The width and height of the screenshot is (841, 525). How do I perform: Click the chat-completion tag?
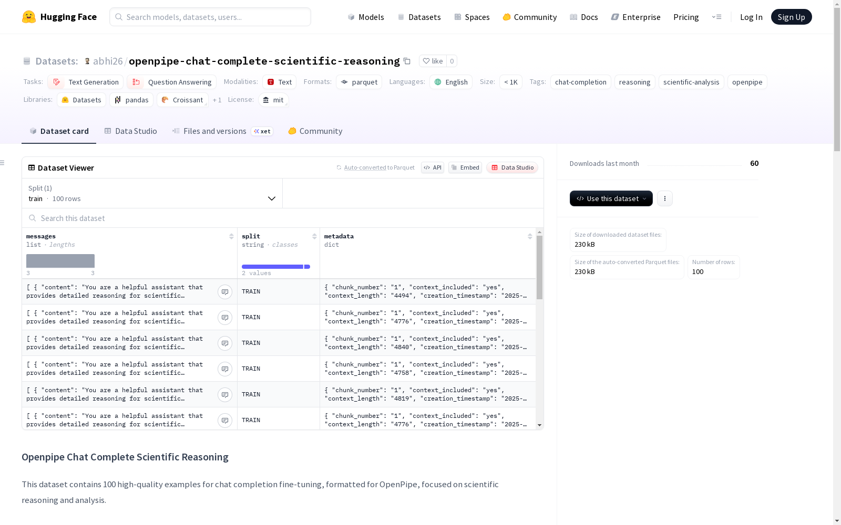581,82
